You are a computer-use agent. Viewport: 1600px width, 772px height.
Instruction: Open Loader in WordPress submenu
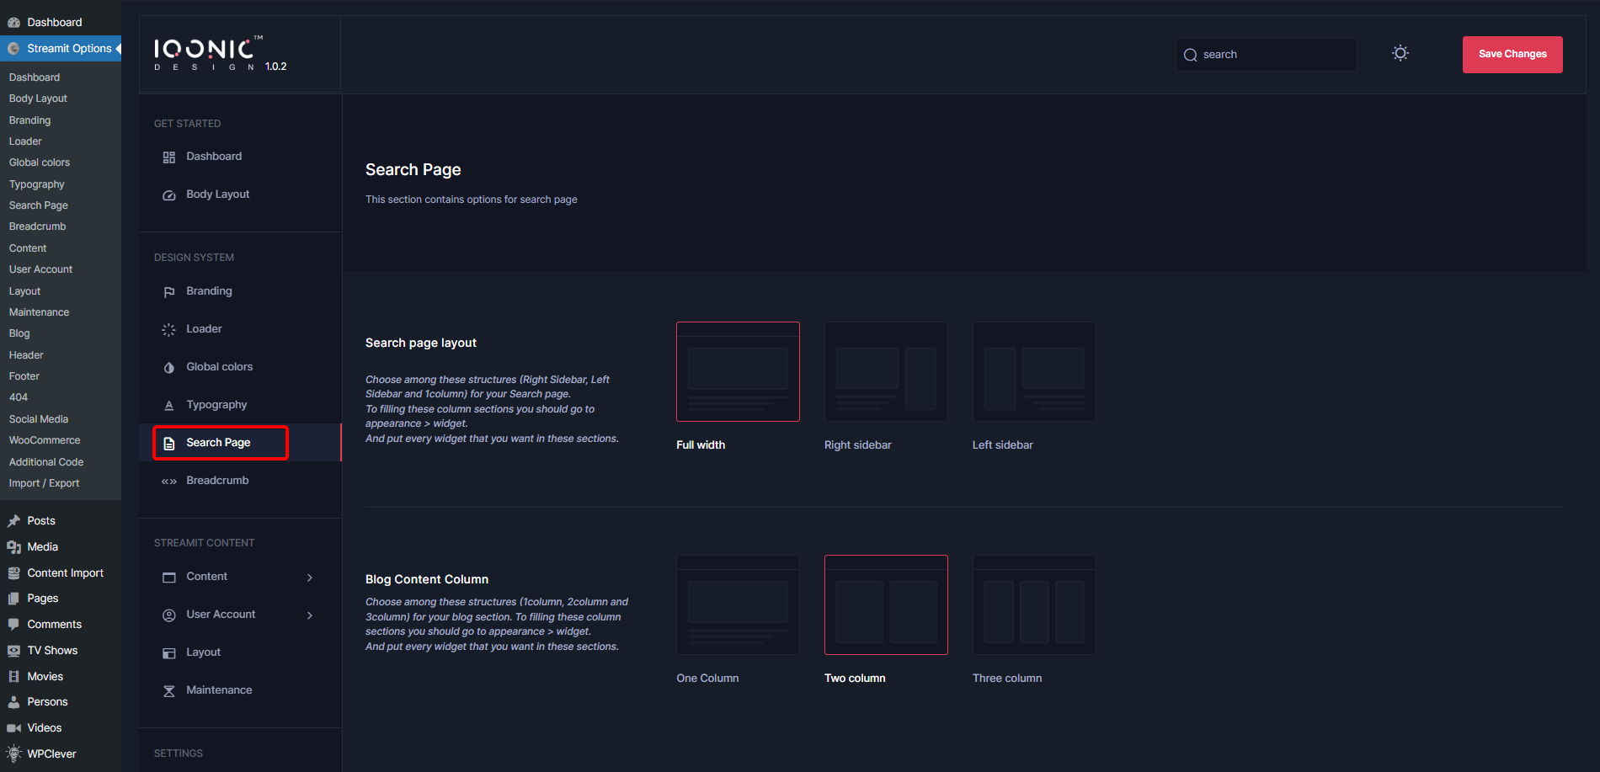click(25, 141)
